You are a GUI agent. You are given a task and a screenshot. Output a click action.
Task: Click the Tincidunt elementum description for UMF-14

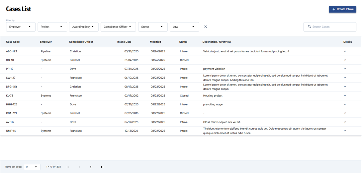click(x=265, y=131)
